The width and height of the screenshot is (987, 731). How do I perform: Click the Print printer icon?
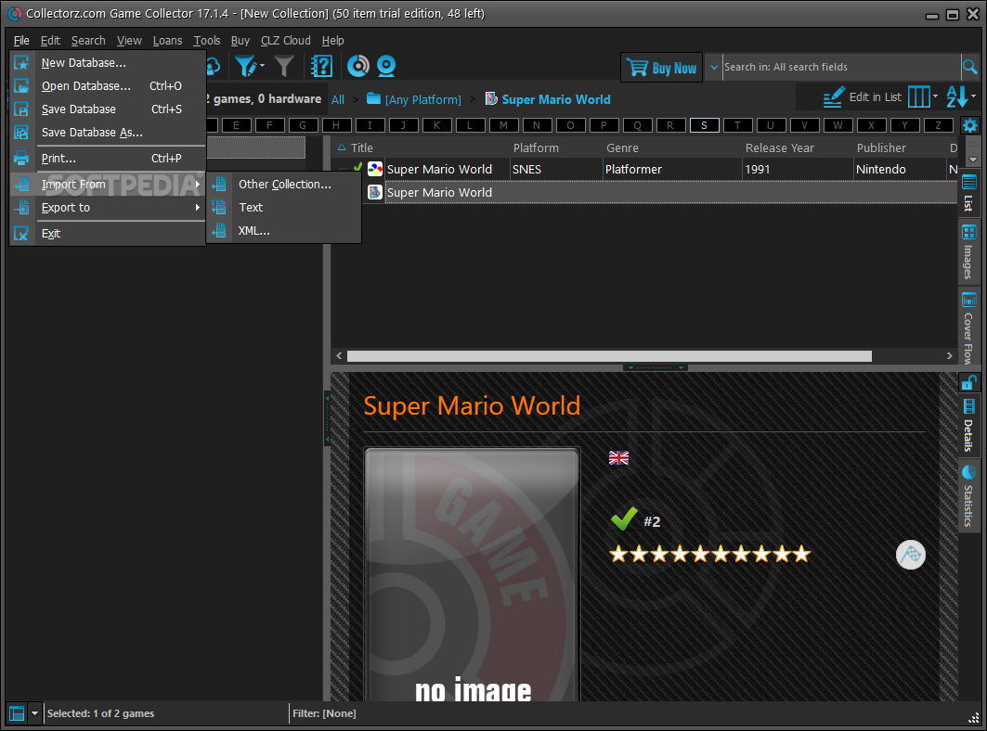(x=21, y=158)
